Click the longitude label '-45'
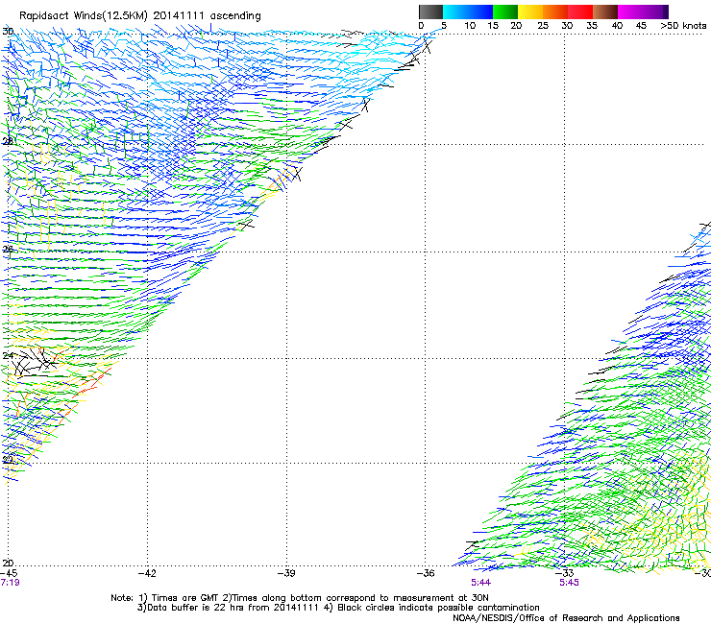711x624 pixels. [9, 573]
